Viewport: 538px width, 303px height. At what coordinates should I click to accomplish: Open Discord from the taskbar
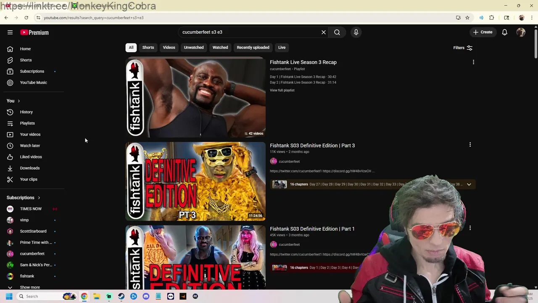click(x=146, y=296)
